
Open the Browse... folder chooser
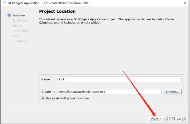click(x=172, y=92)
